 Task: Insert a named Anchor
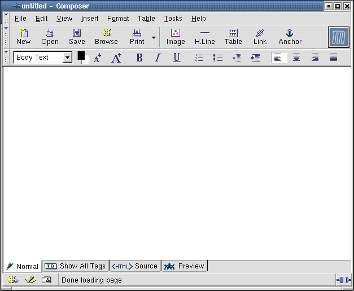coord(290,37)
